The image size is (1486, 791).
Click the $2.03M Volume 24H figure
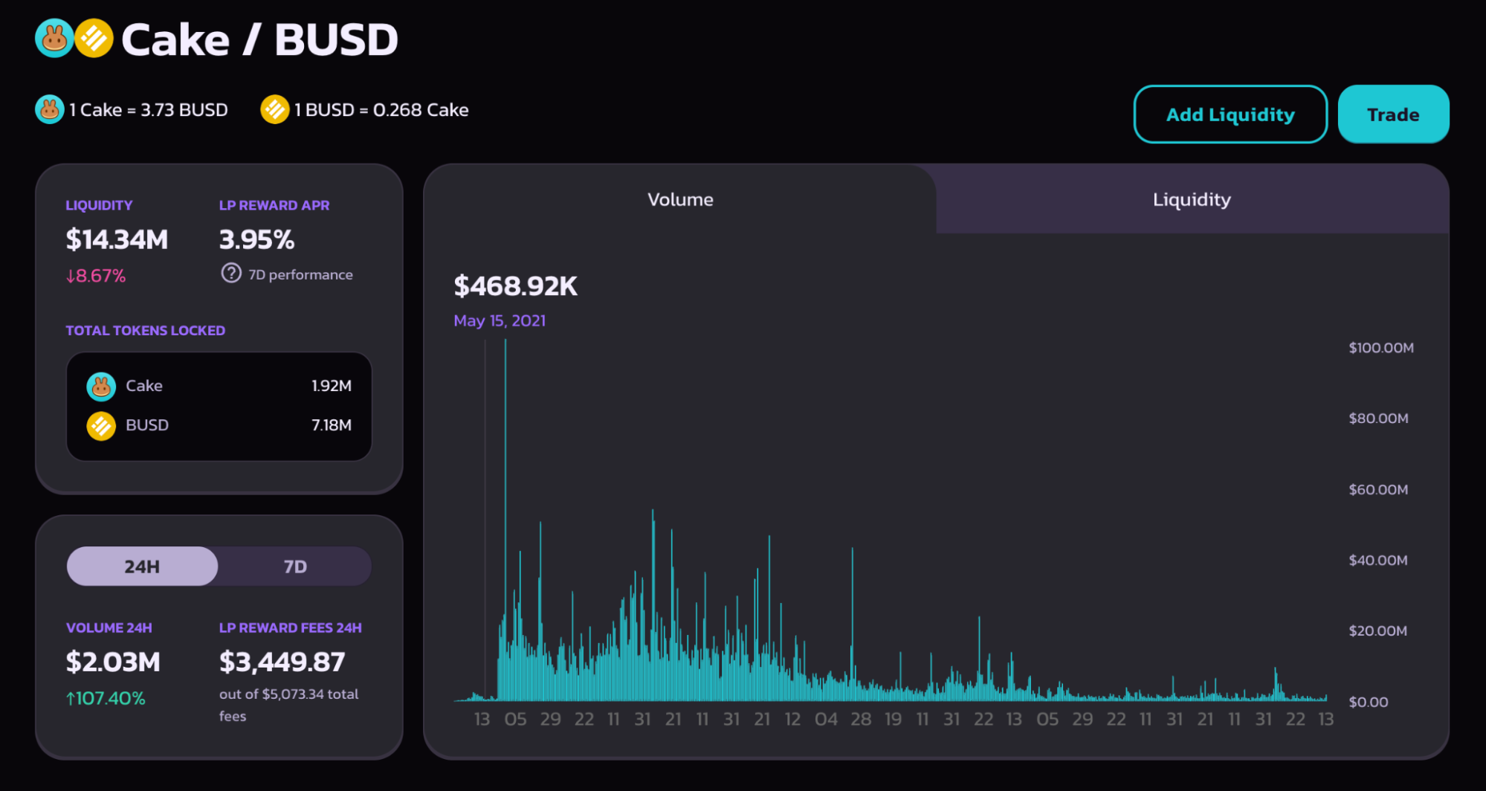coord(113,662)
